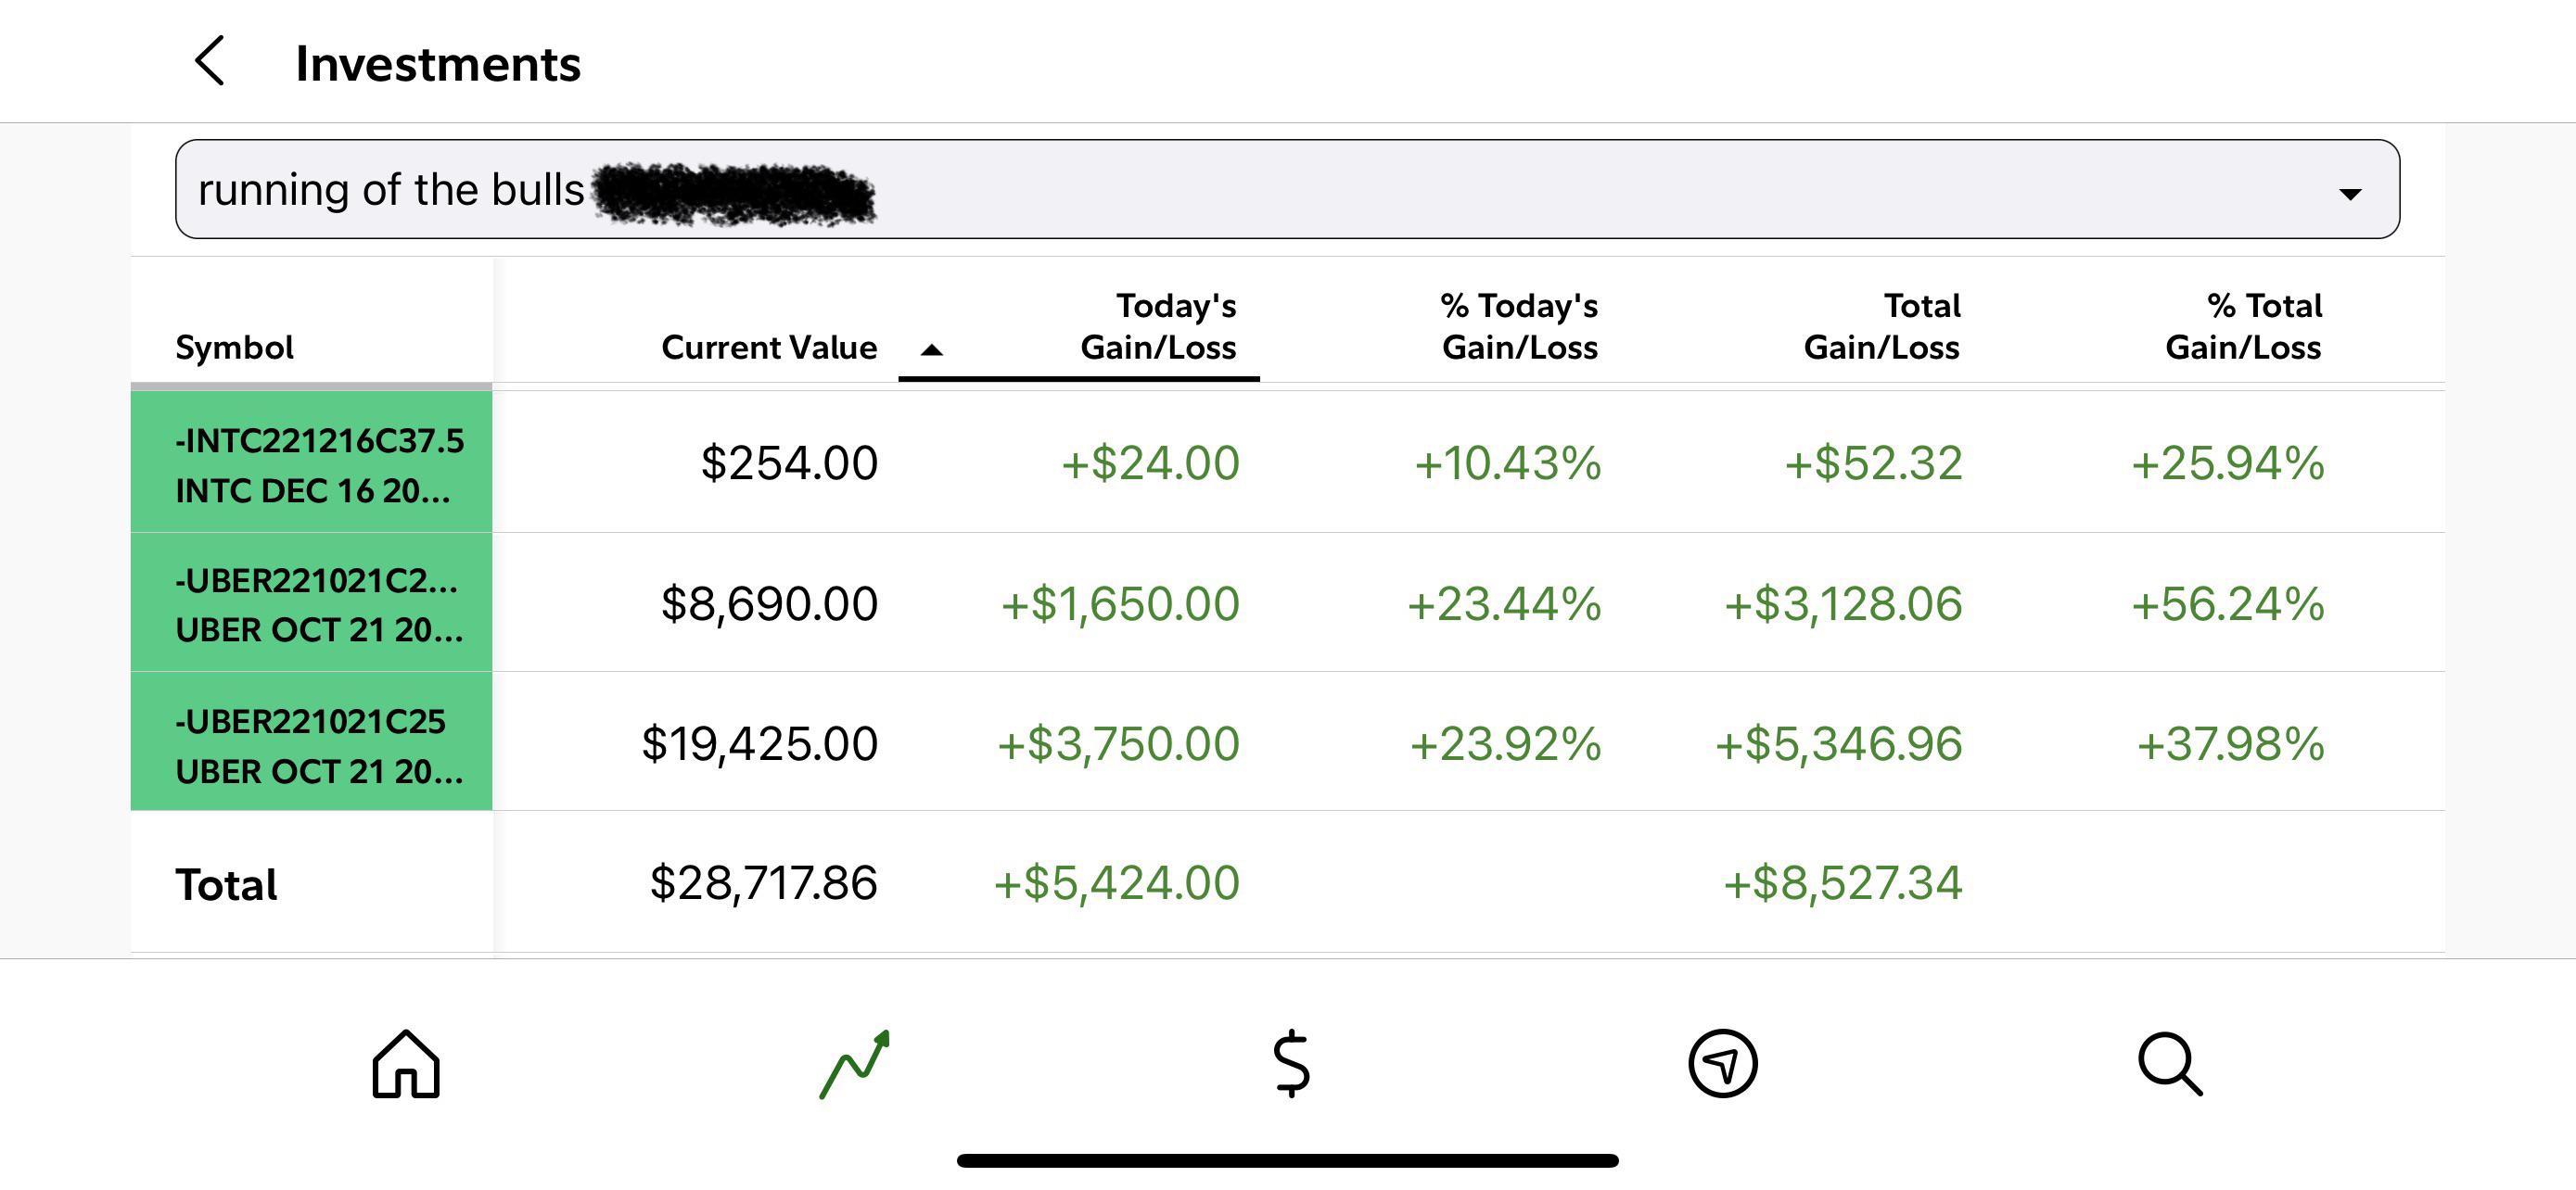The height and width of the screenshot is (1190, 2576).
Task: Open the UBER221021C25 position details
Action: click(312, 742)
